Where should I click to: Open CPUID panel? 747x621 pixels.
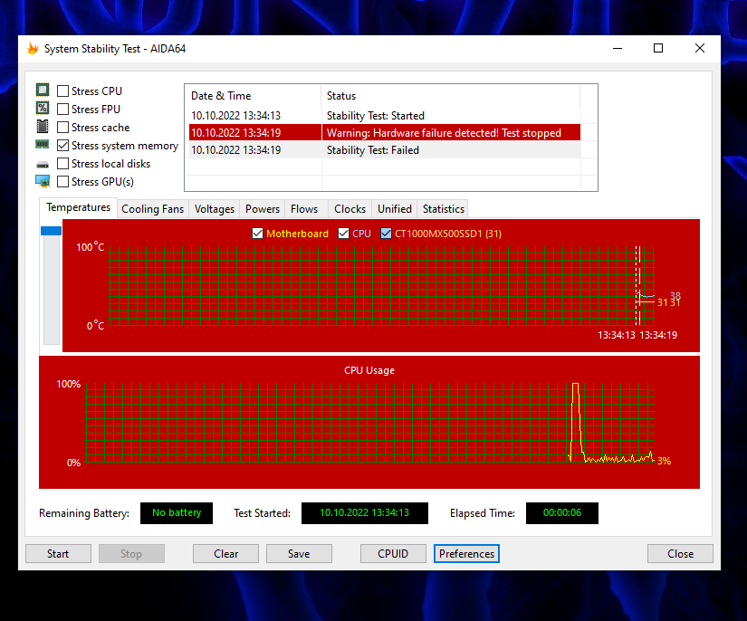click(393, 554)
